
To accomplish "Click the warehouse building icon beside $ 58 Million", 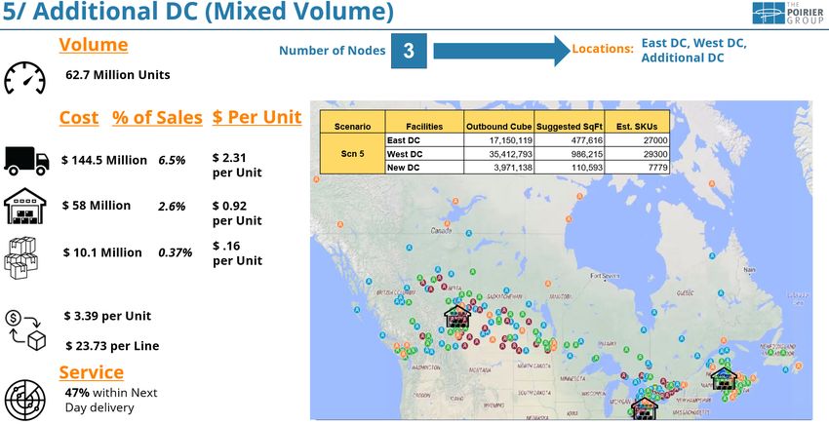I will pyautogui.click(x=24, y=206).
